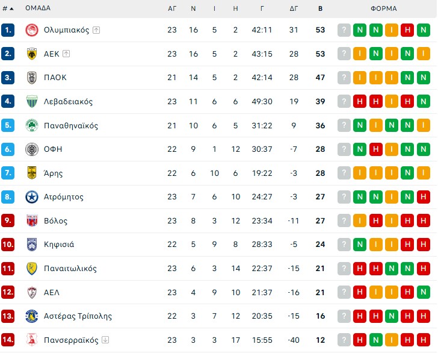
Task: Open the Αστέρας Τρίπολης team page
Action: tap(78, 316)
